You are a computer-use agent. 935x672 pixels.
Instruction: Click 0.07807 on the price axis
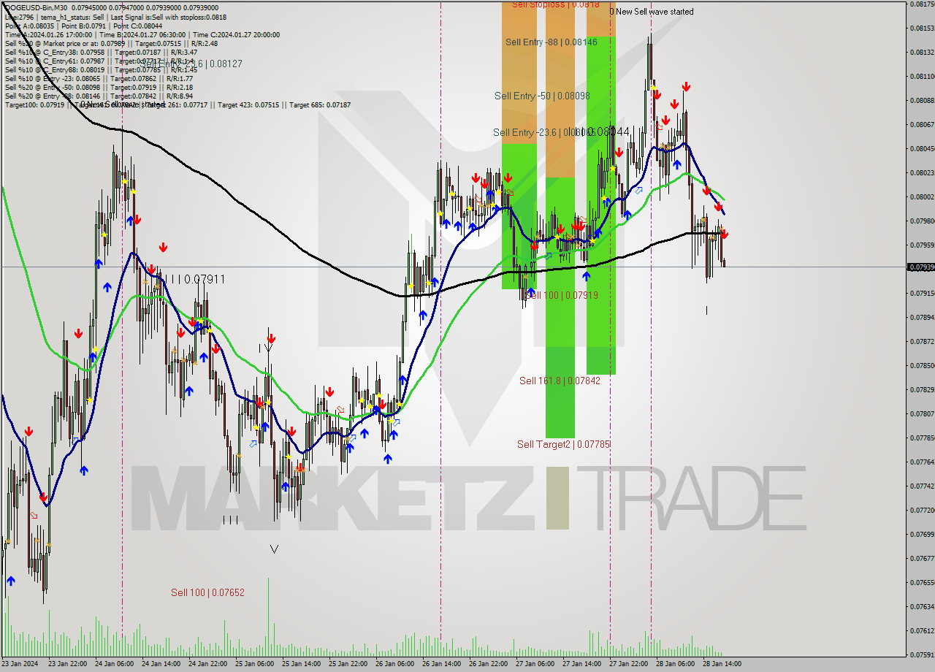[922, 413]
